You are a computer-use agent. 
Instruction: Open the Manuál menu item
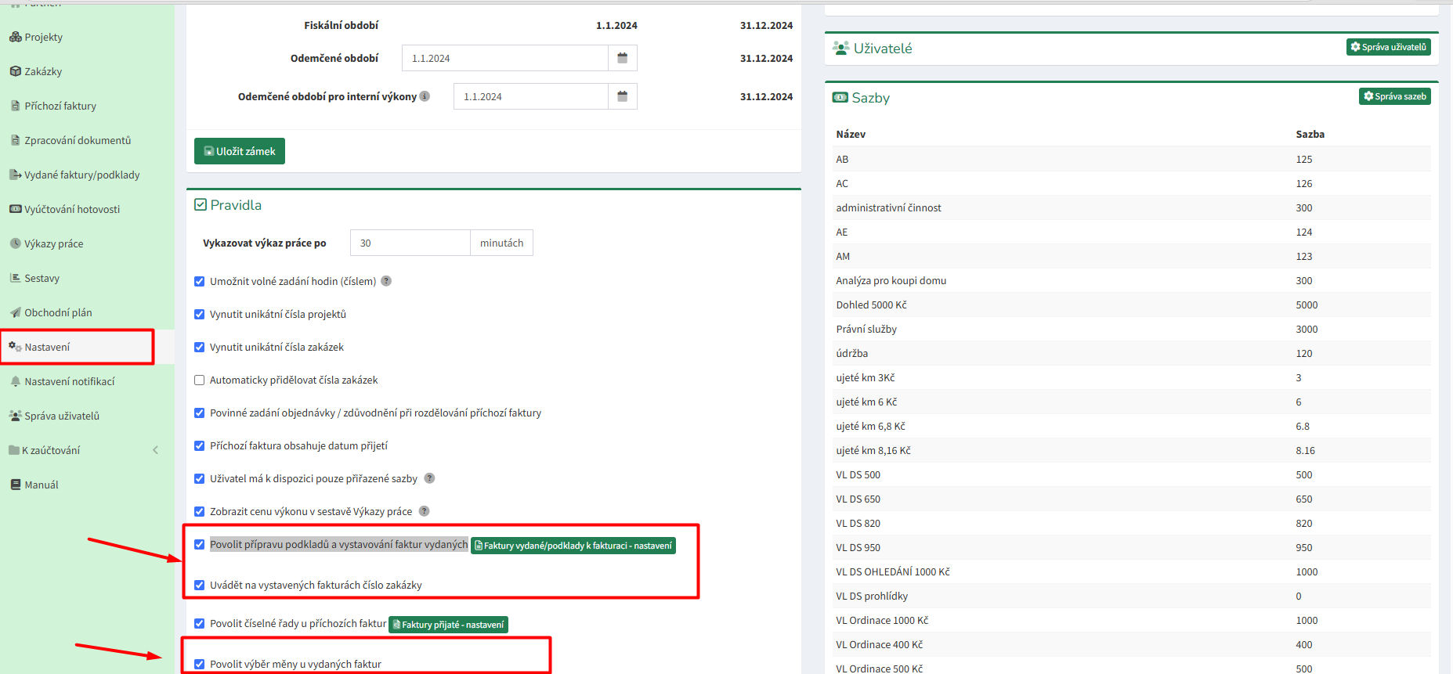(42, 485)
